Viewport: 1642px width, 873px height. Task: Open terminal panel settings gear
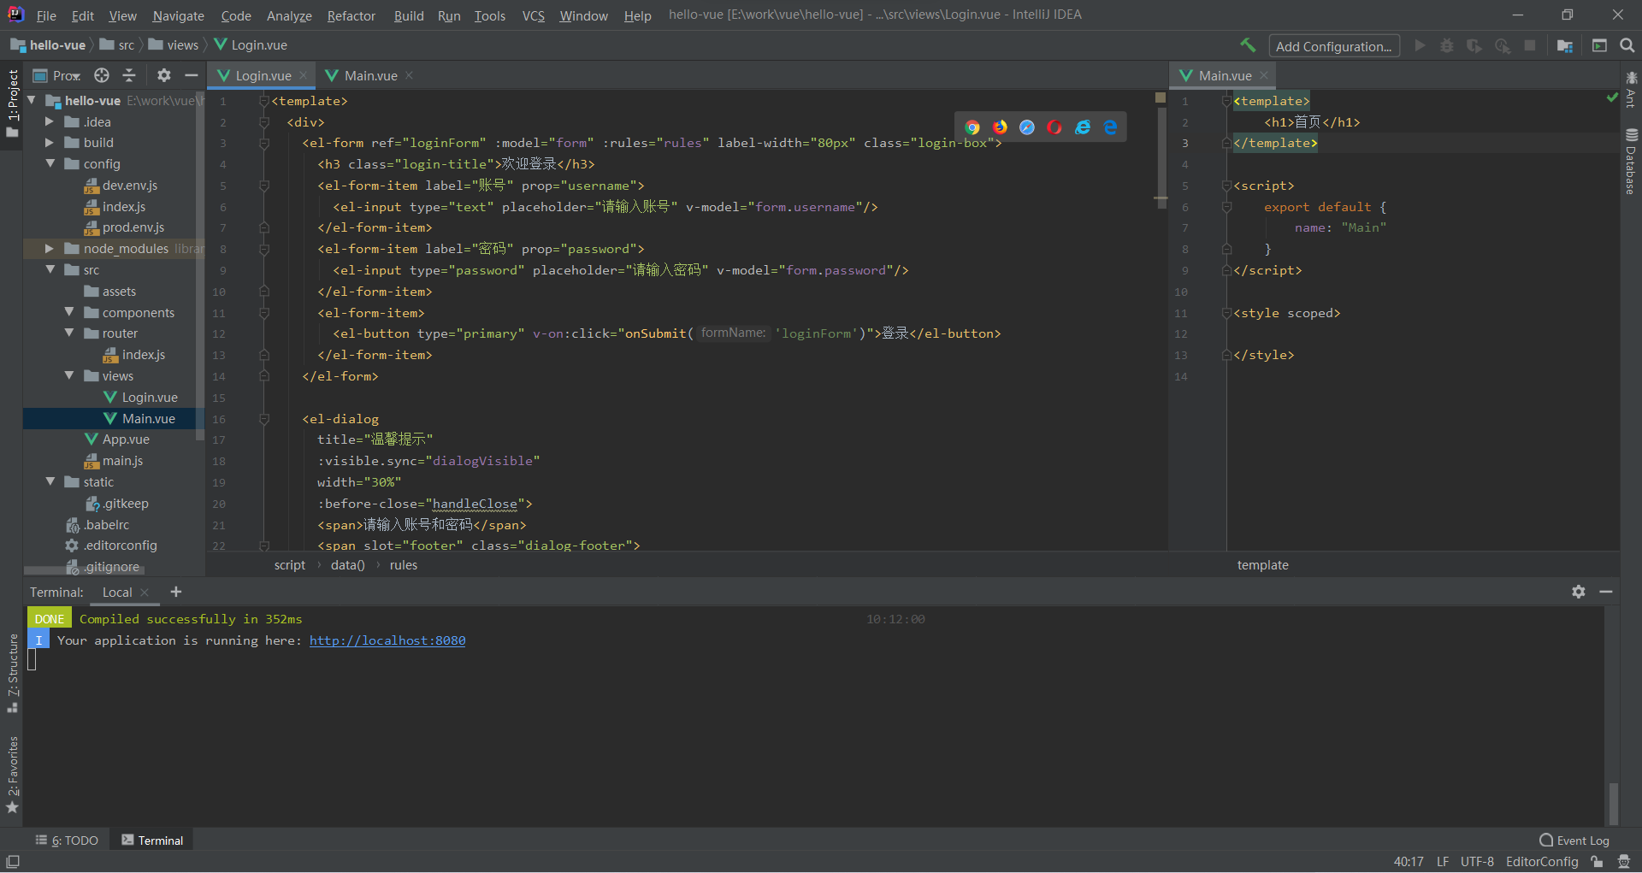tap(1578, 592)
